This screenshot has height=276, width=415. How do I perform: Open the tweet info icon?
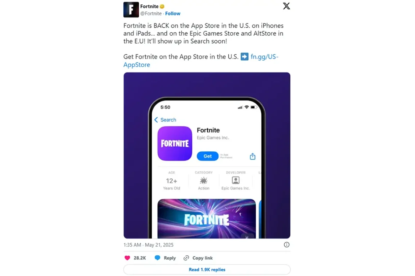click(x=286, y=244)
